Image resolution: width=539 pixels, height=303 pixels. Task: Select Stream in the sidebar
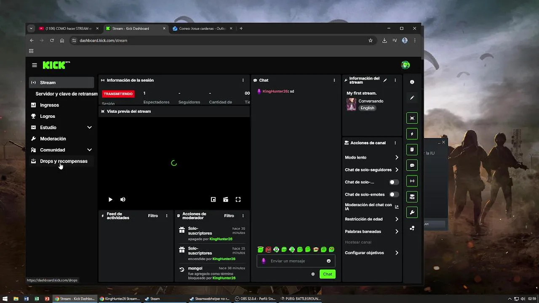(x=61, y=82)
